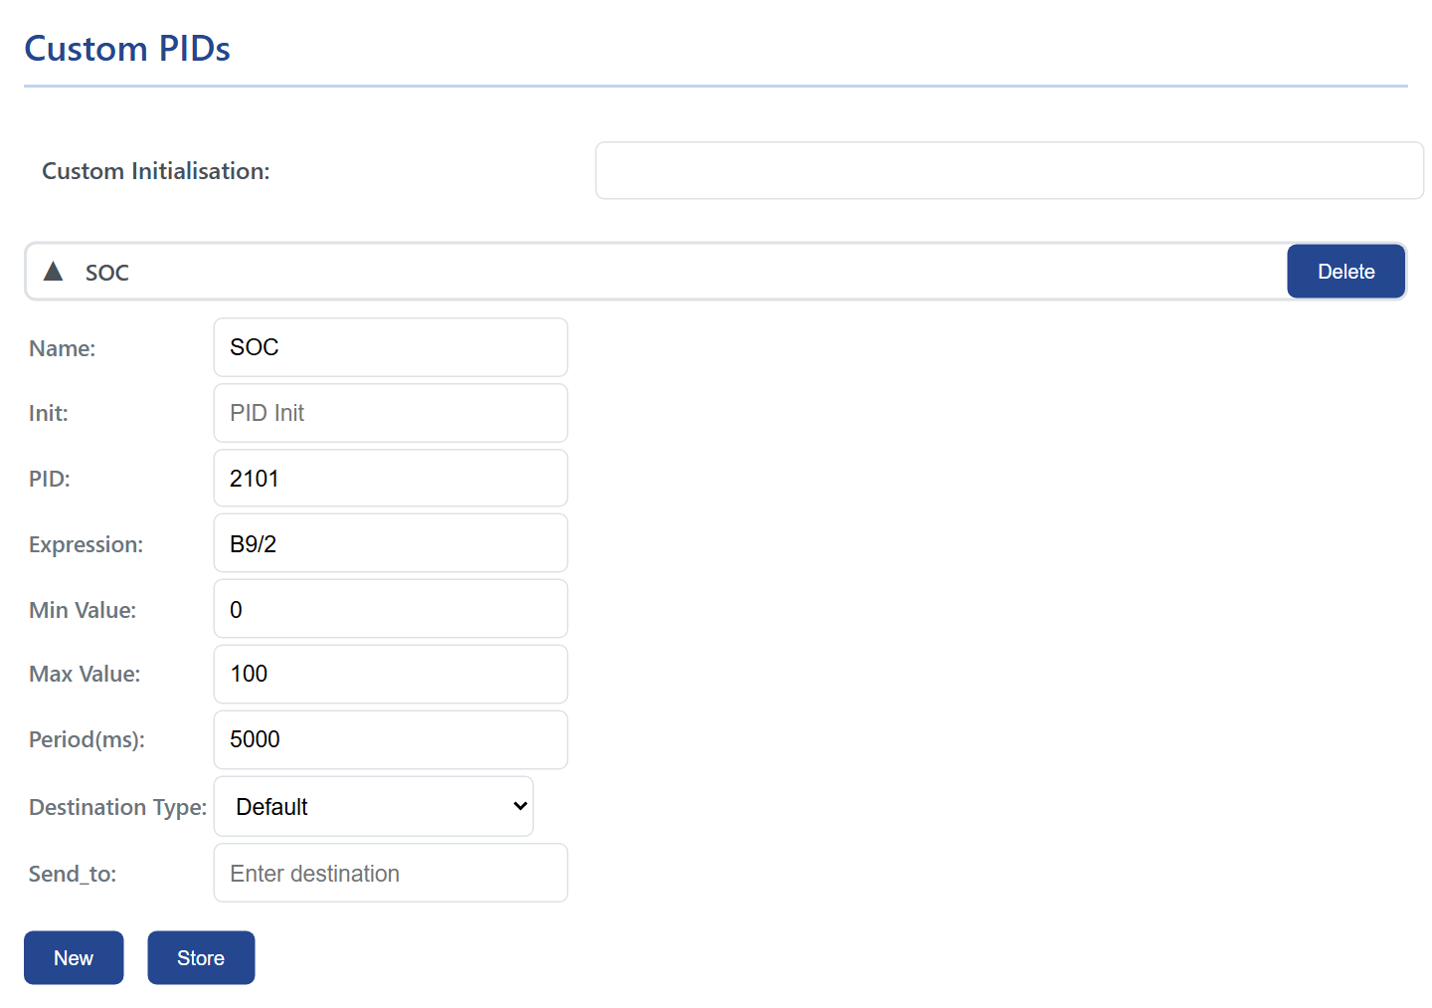Click the PID Init placeholder field
Image resolution: width=1432 pixels, height=1008 pixels.
tap(391, 413)
